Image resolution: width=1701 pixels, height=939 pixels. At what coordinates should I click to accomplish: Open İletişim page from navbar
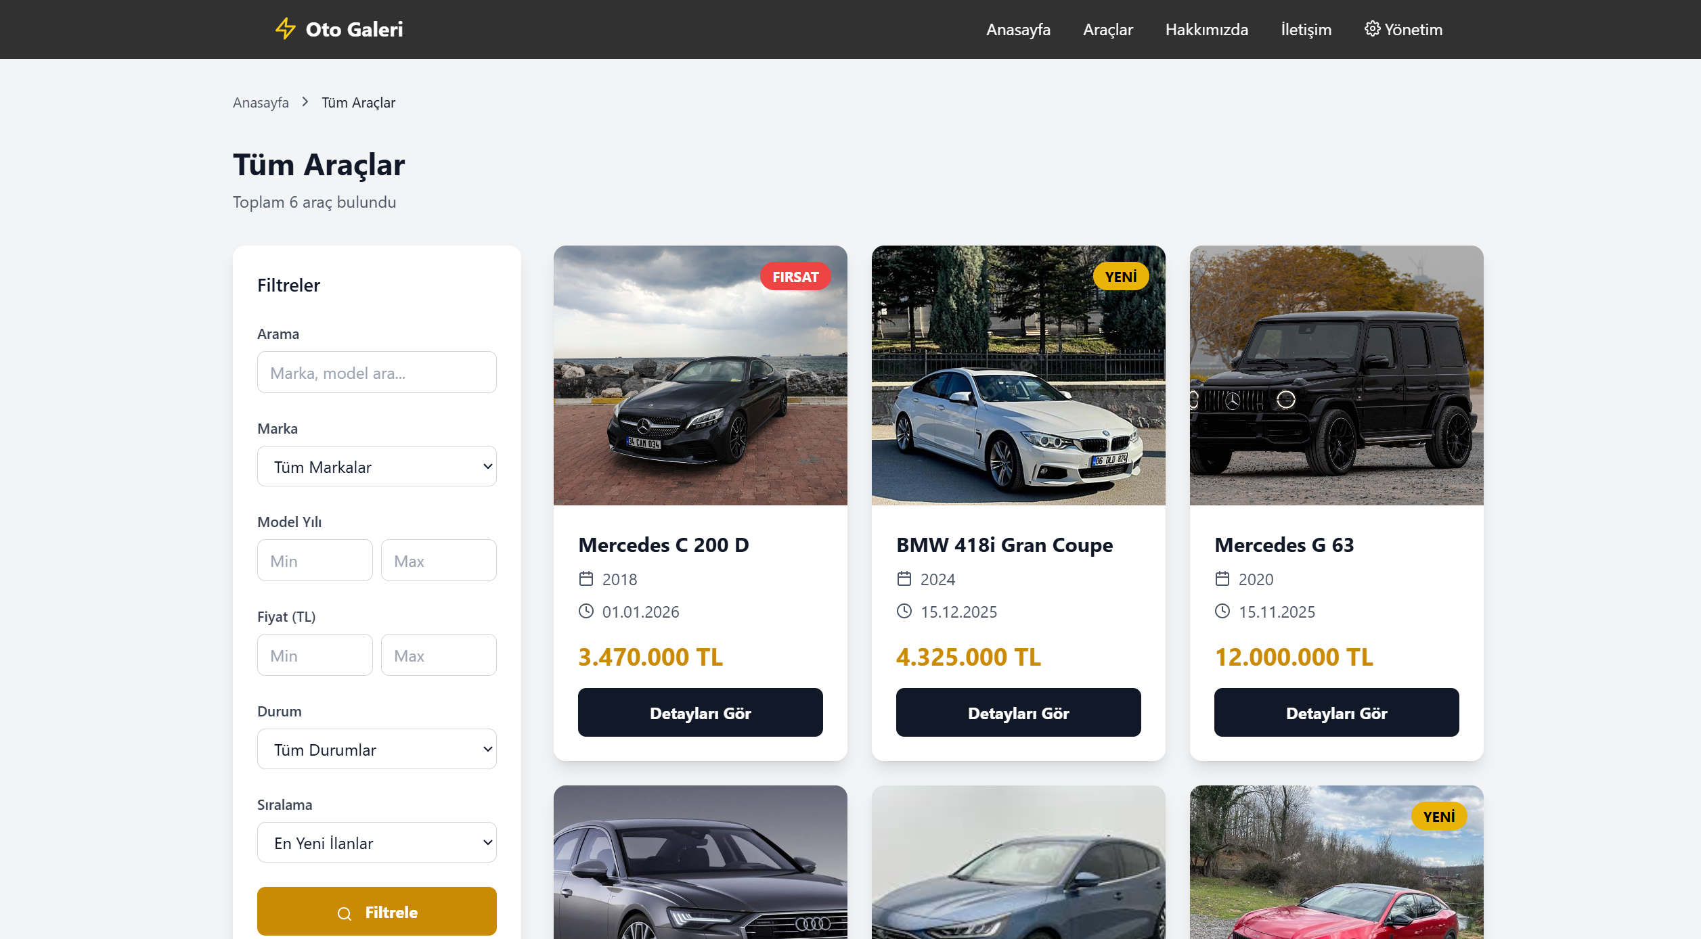tap(1306, 30)
